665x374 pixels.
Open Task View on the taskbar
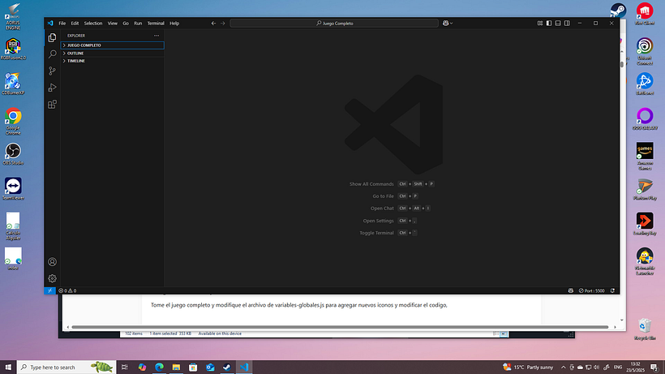click(124, 368)
